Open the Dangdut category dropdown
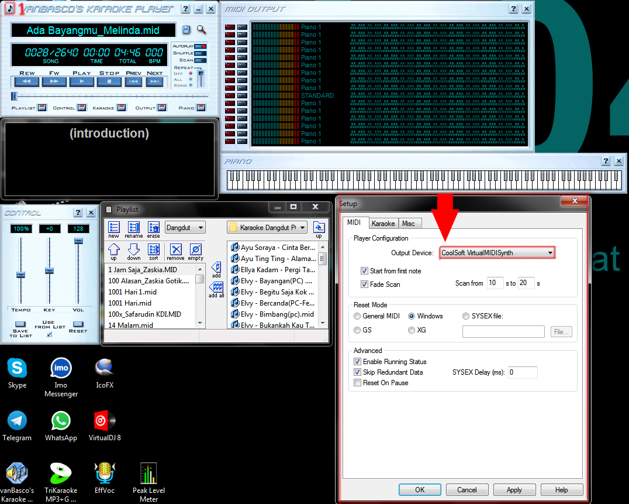Viewport: 629px width, 504px height. [x=185, y=228]
